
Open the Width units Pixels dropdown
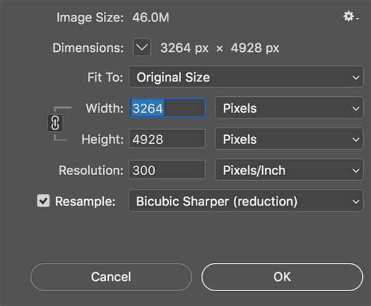click(x=288, y=109)
